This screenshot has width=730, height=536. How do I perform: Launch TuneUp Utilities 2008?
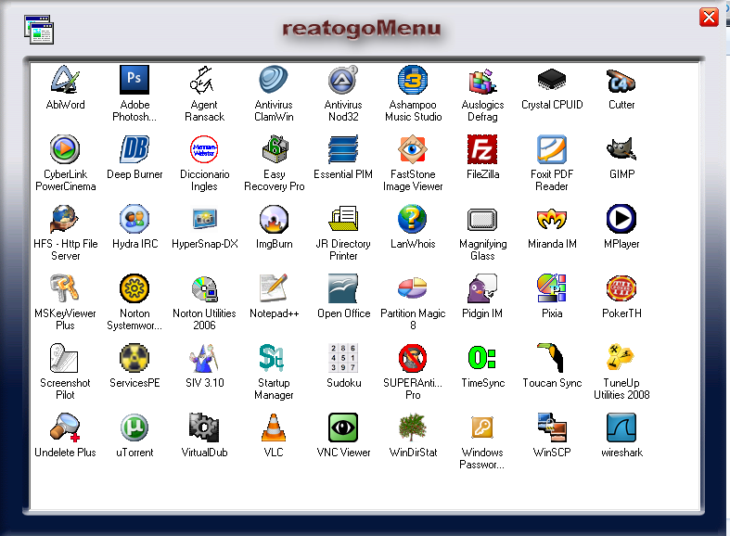click(x=621, y=358)
